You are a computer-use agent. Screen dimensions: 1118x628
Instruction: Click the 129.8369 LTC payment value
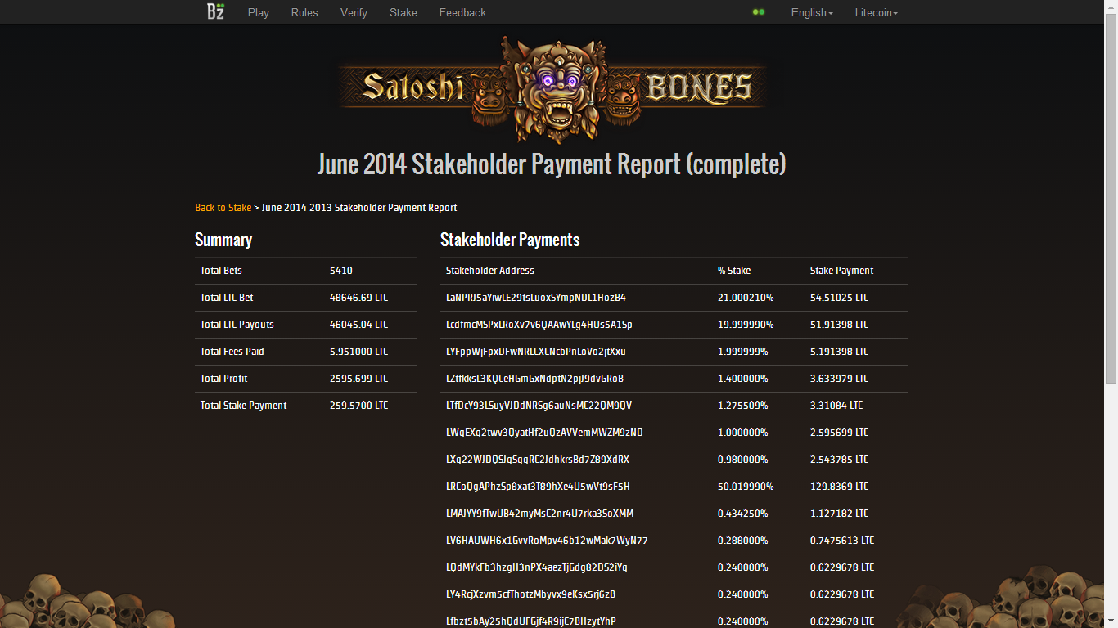(x=840, y=487)
